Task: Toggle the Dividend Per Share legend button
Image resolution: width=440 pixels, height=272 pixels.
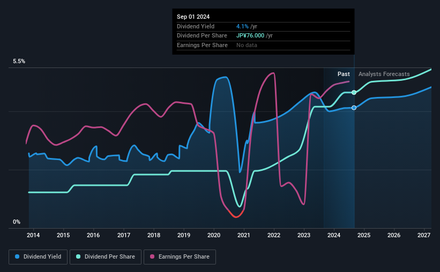Action: point(106,257)
